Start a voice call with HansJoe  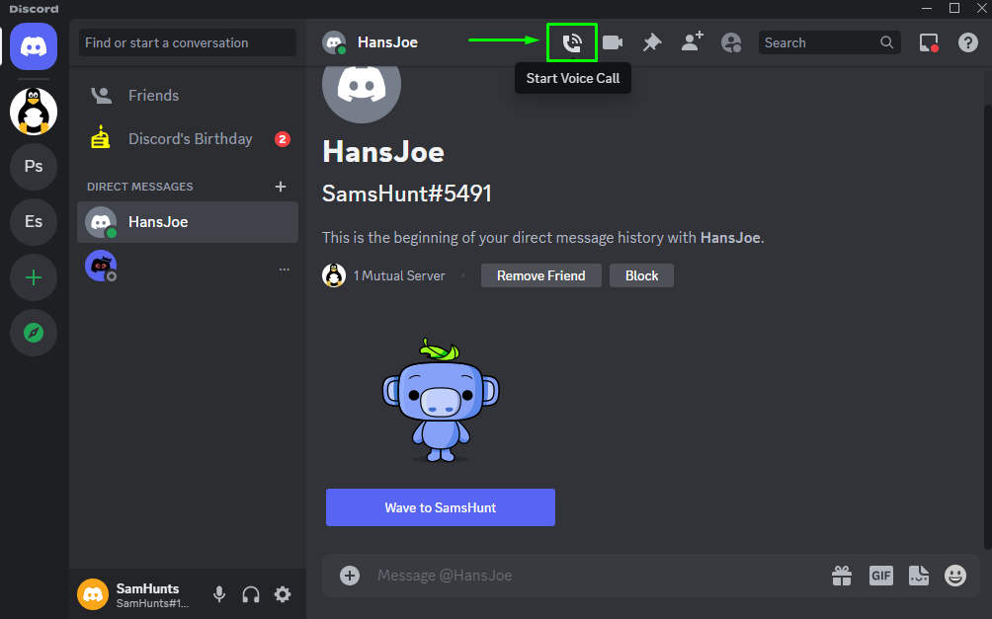coord(572,42)
